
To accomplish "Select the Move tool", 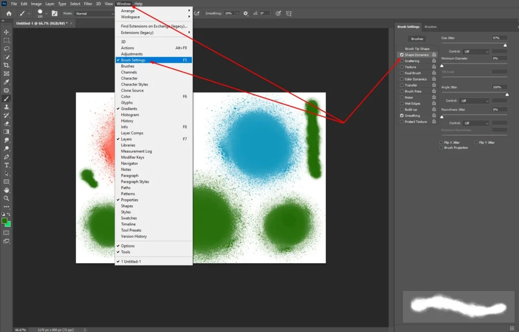I will (x=6, y=32).
